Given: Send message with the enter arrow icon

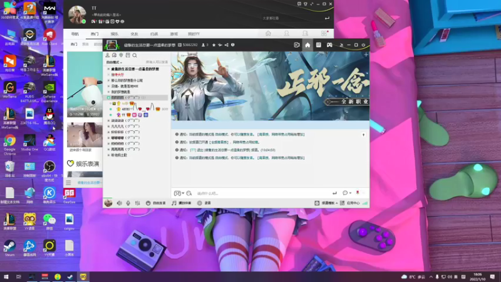Looking at the screenshot, I should [334, 193].
